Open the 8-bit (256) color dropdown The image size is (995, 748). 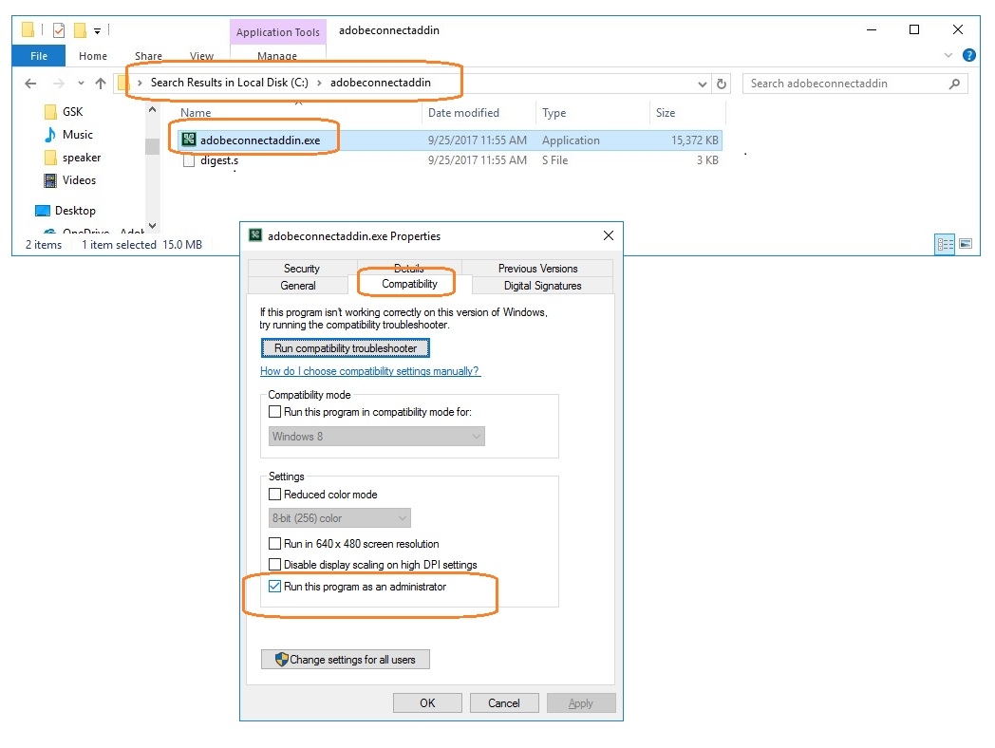340,518
